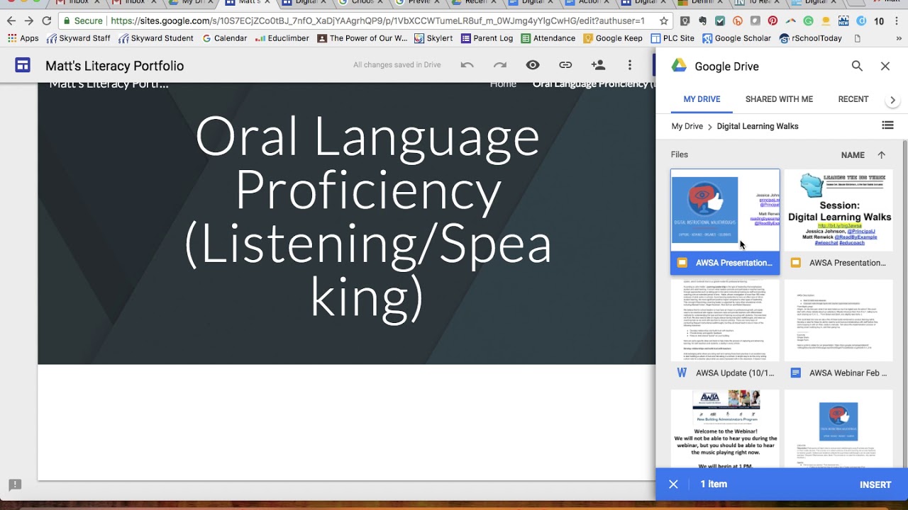This screenshot has height=510, width=908.
Task: Undo the last site edit
Action: [467, 65]
